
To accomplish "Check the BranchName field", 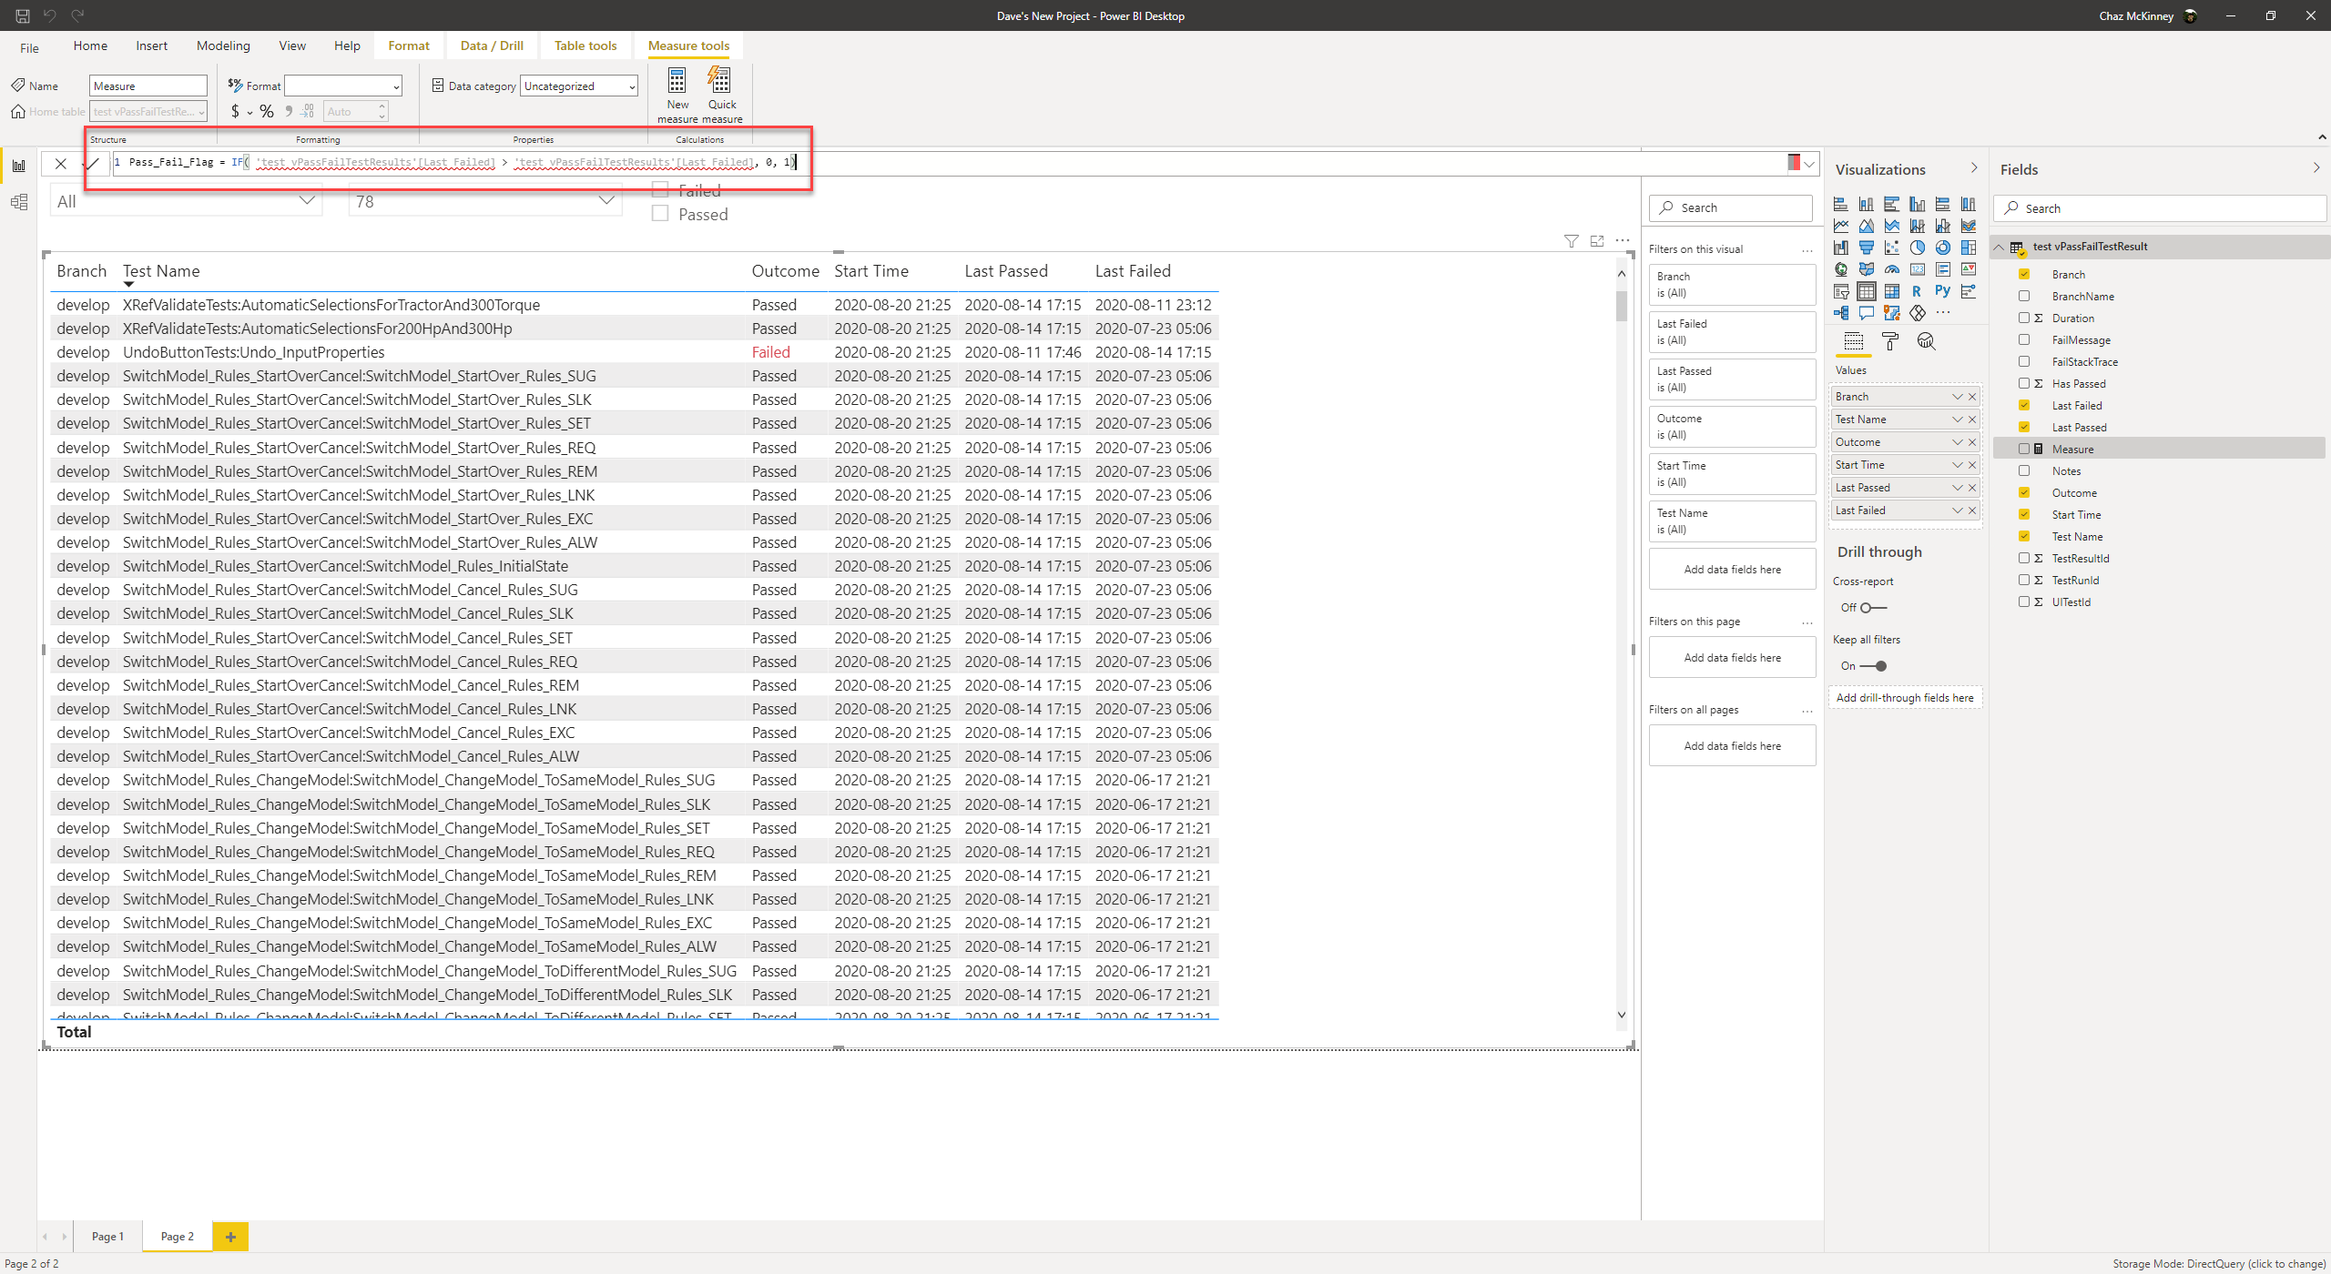I will point(2024,296).
